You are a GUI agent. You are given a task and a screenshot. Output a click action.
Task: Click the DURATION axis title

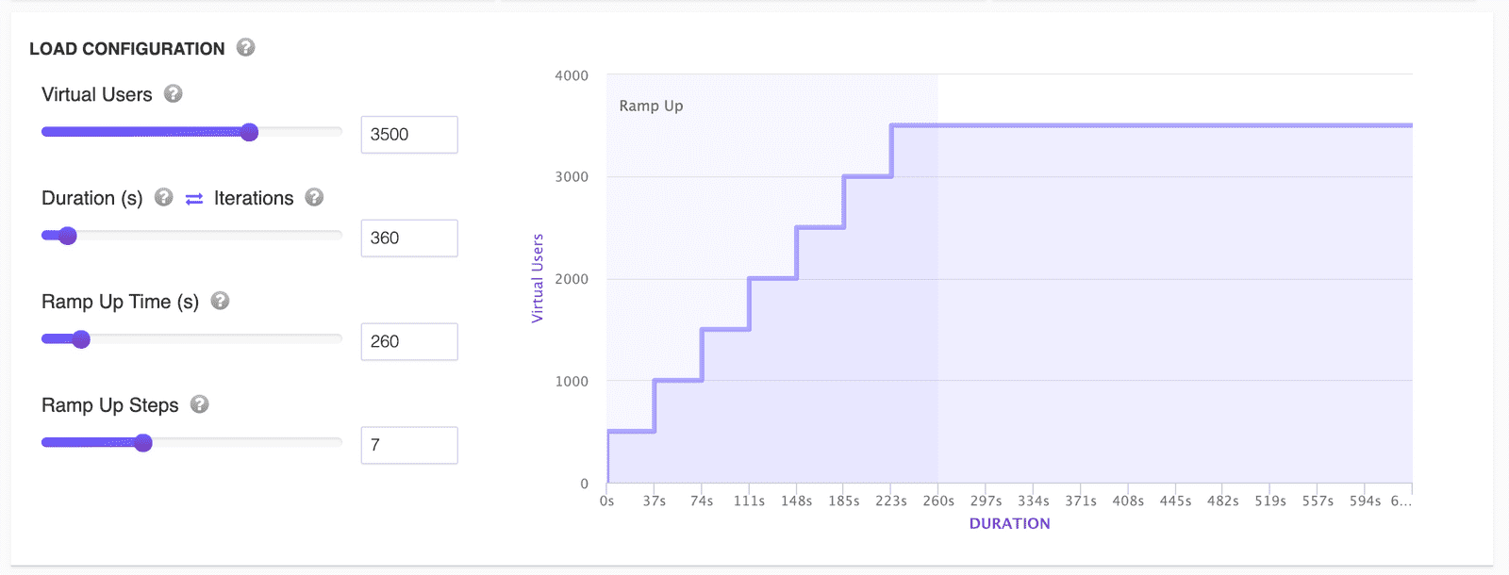pyautogui.click(x=1009, y=524)
